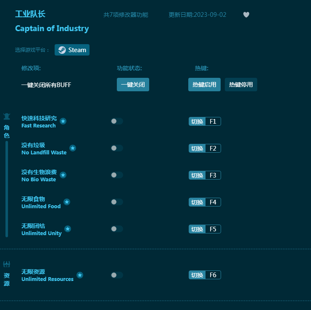
Task: Click the 切换 button for F2
Action: (x=197, y=148)
